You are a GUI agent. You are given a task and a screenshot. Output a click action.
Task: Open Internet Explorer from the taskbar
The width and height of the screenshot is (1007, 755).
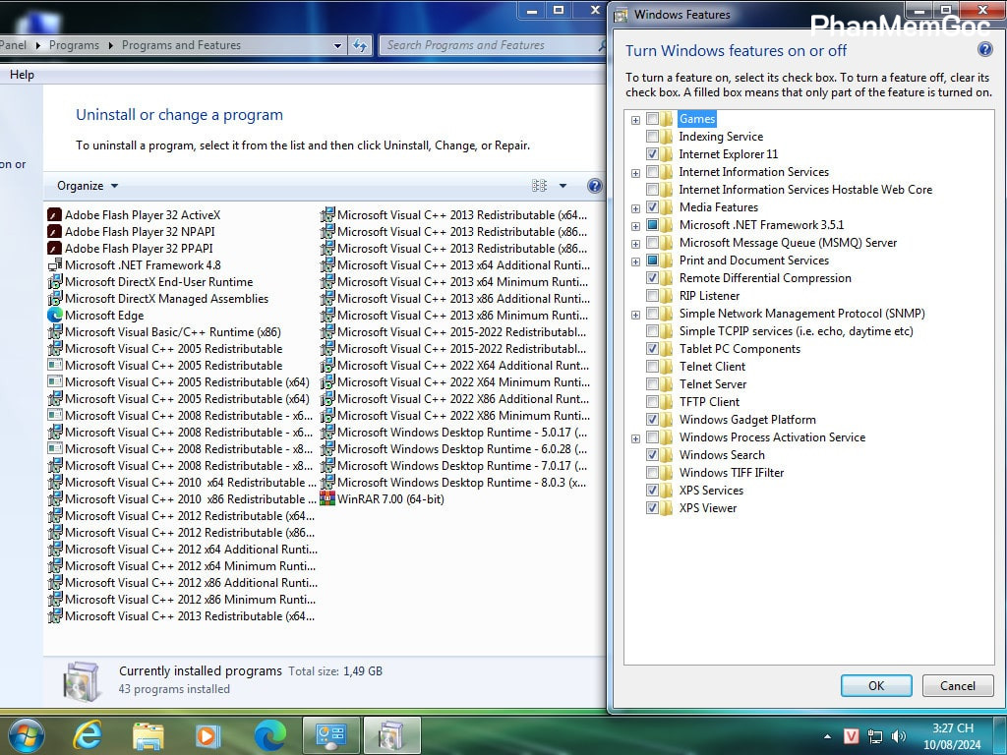click(x=88, y=734)
